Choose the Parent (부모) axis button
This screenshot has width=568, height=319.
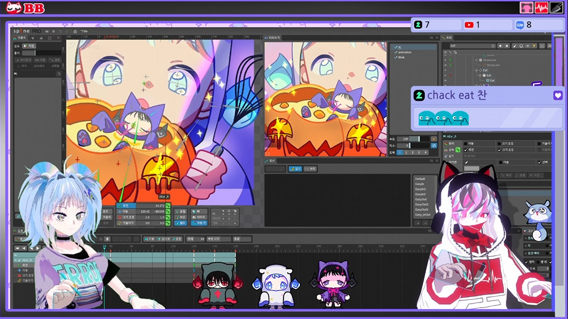[x=180, y=217]
